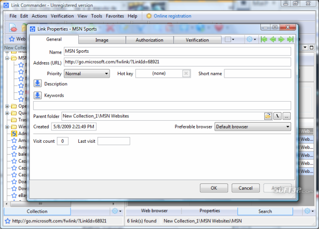Click the Apply button
The width and height of the screenshot is (319, 229).
[x=277, y=188]
